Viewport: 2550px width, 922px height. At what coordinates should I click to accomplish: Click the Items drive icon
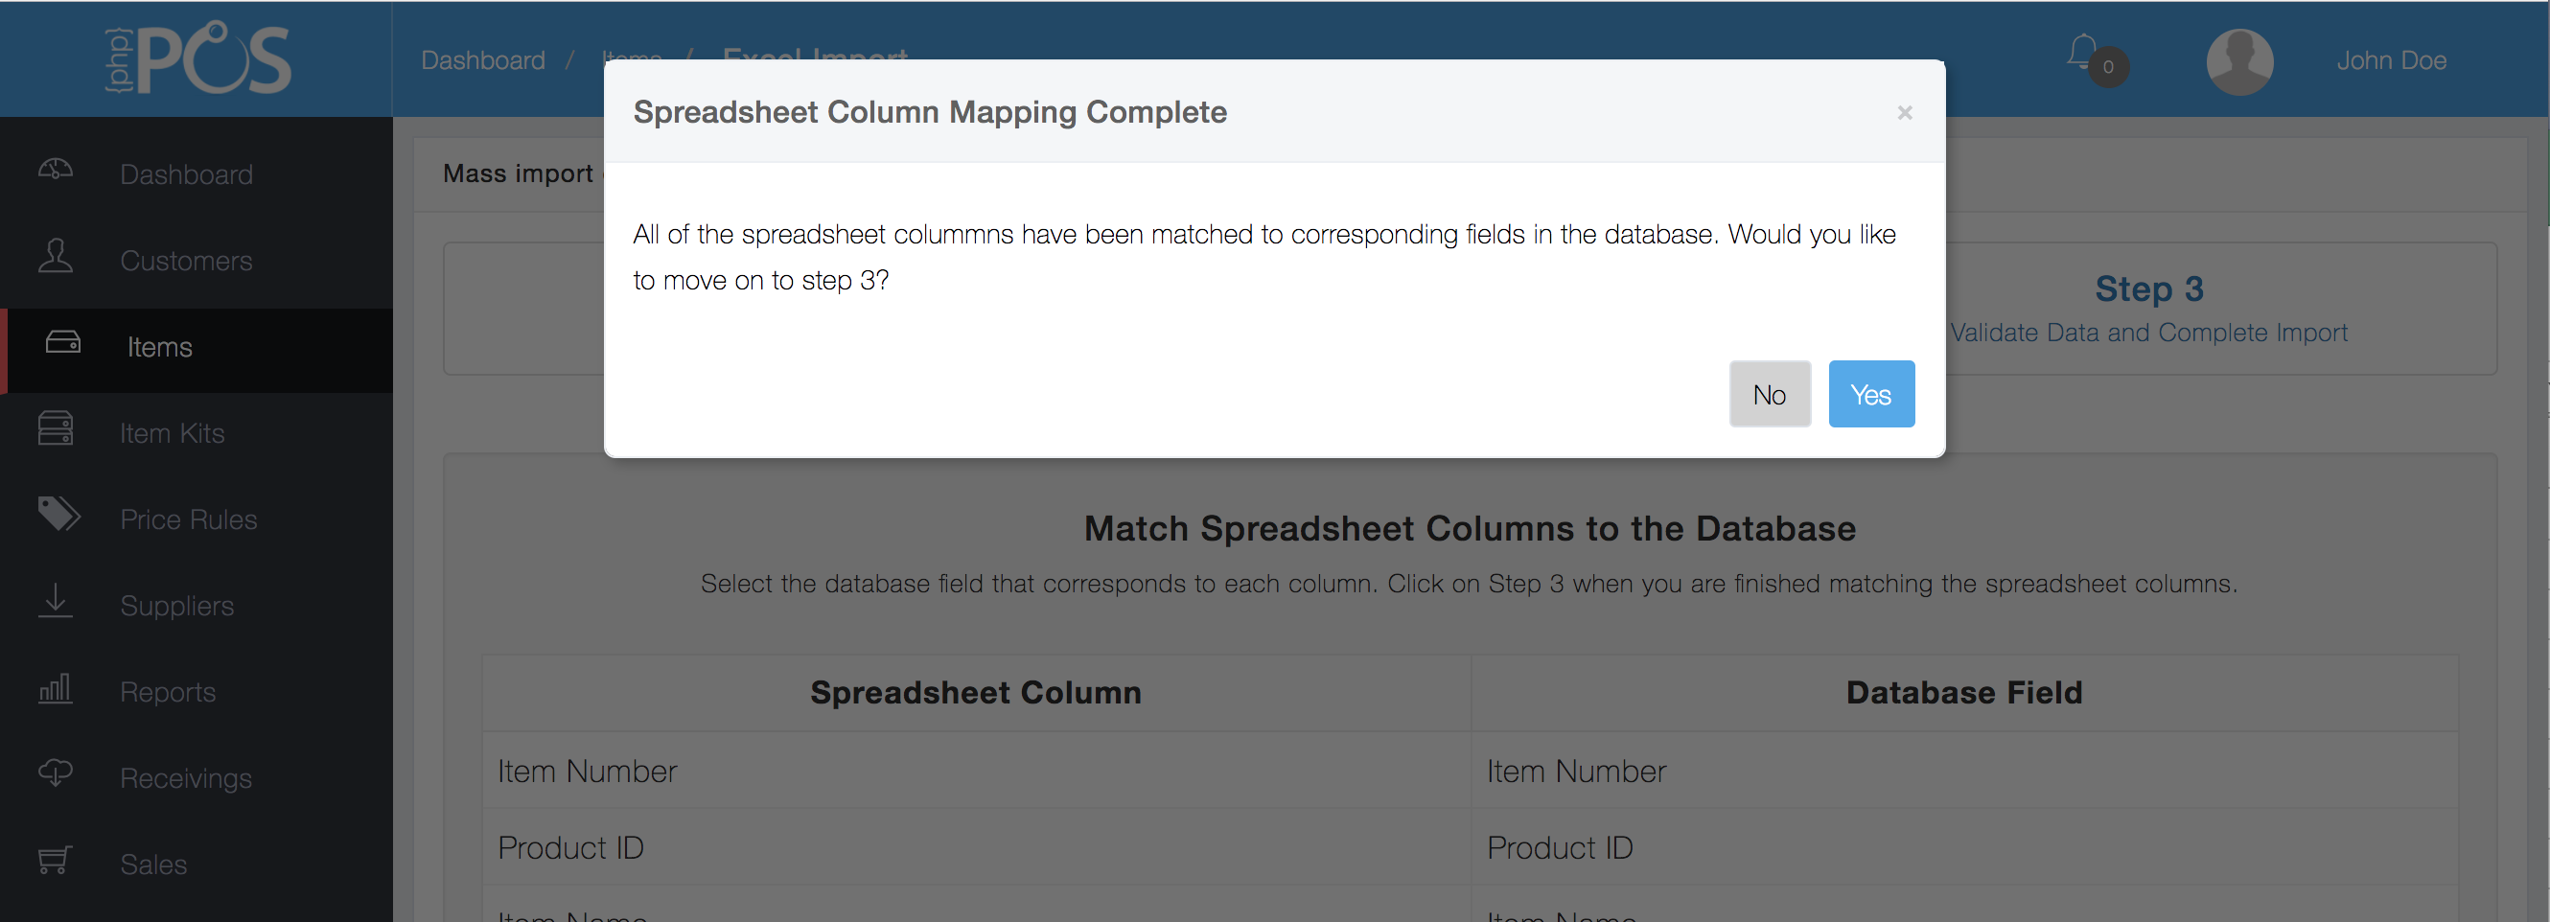pos(63,343)
